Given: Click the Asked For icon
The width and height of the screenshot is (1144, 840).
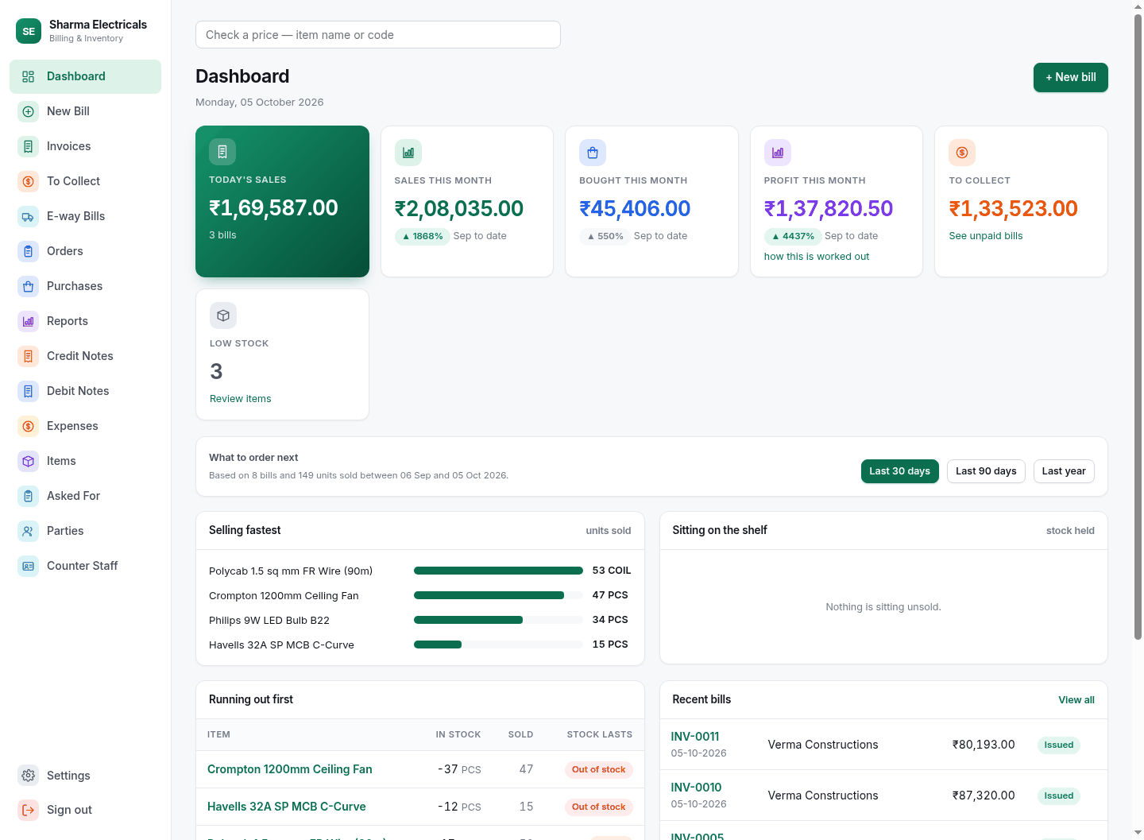Looking at the screenshot, I should 29,496.
